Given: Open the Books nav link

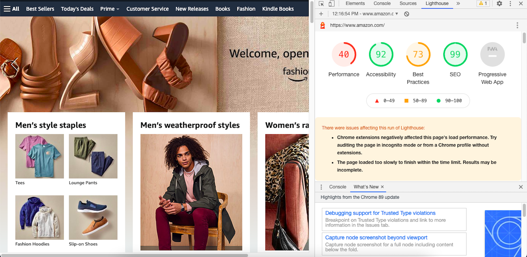Looking at the screenshot, I should coord(223,9).
